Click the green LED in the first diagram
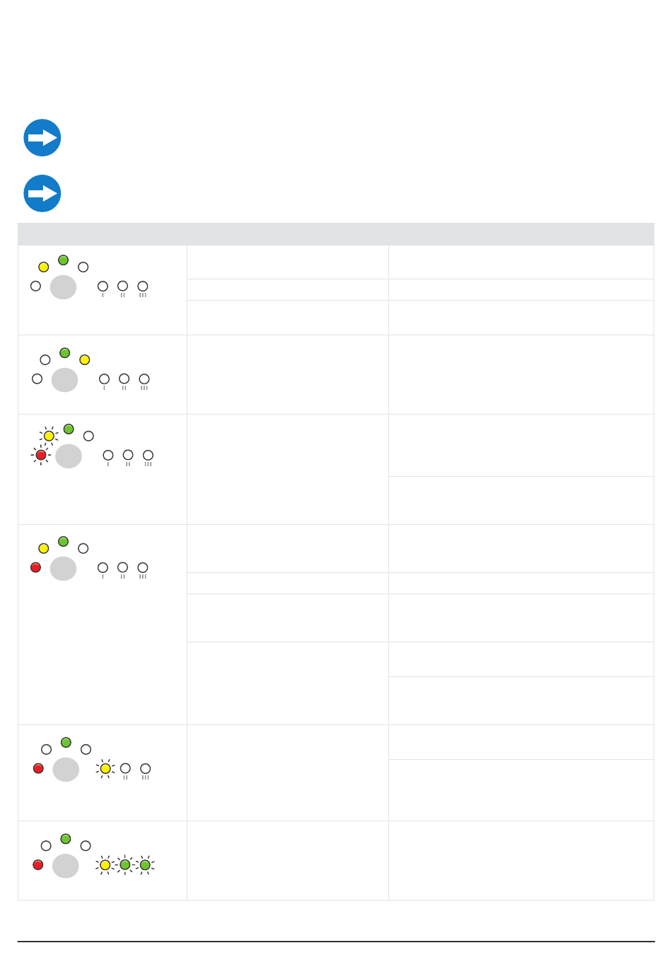The width and height of the screenshot is (672, 972). [63, 260]
